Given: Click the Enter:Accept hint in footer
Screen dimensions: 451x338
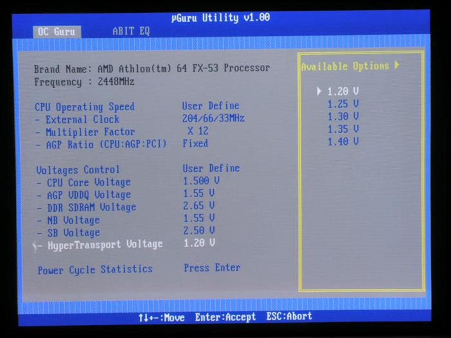Looking at the screenshot, I should [225, 317].
